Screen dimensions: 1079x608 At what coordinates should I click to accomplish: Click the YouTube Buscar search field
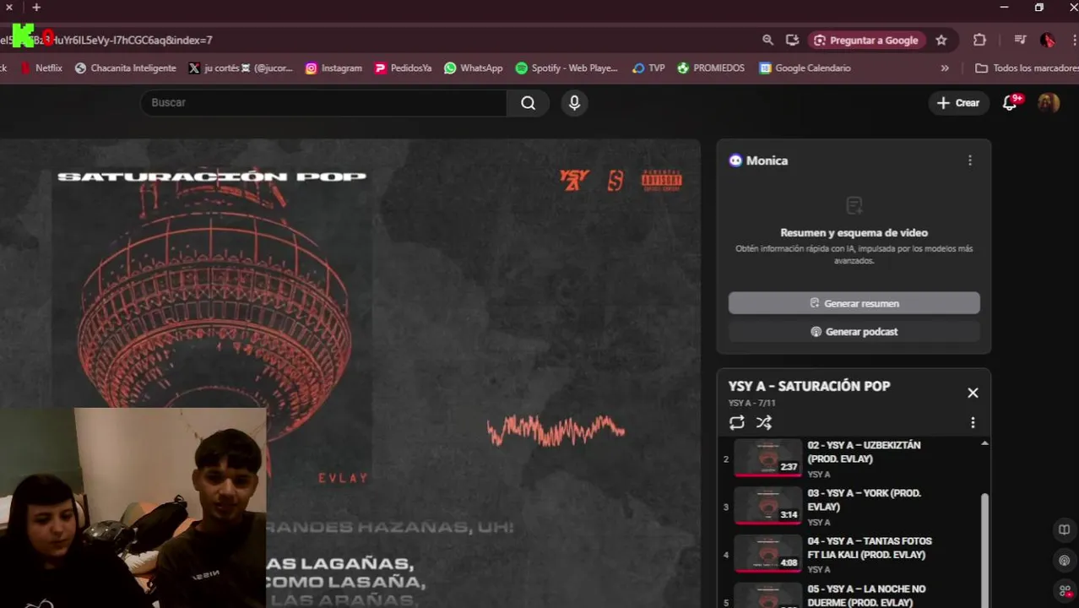point(323,103)
